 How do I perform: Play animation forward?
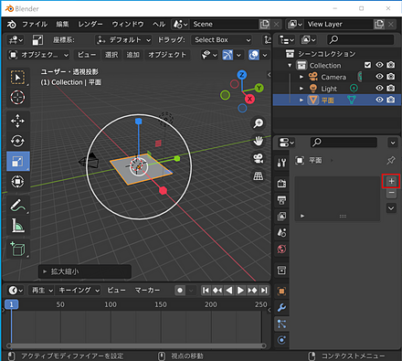(240, 291)
